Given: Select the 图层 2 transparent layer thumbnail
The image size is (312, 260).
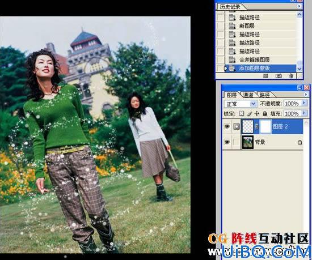Looking at the screenshot, I should (x=248, y=126).
